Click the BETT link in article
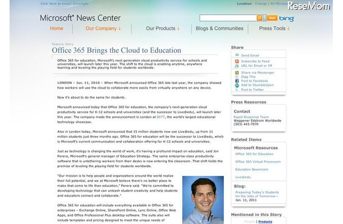Viewport: 343px width, 224px height. click(161, 117)
